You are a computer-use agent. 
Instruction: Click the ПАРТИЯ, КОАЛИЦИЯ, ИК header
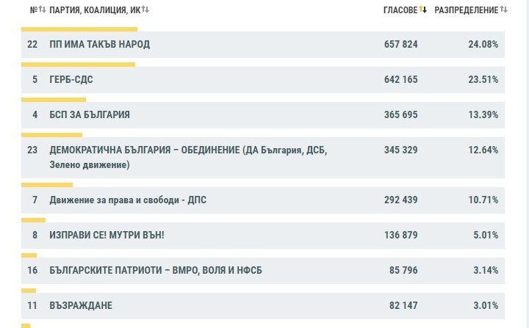[95, 10]
